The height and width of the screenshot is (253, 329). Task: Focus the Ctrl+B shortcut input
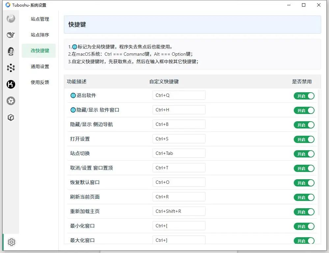tap(179, 124)
